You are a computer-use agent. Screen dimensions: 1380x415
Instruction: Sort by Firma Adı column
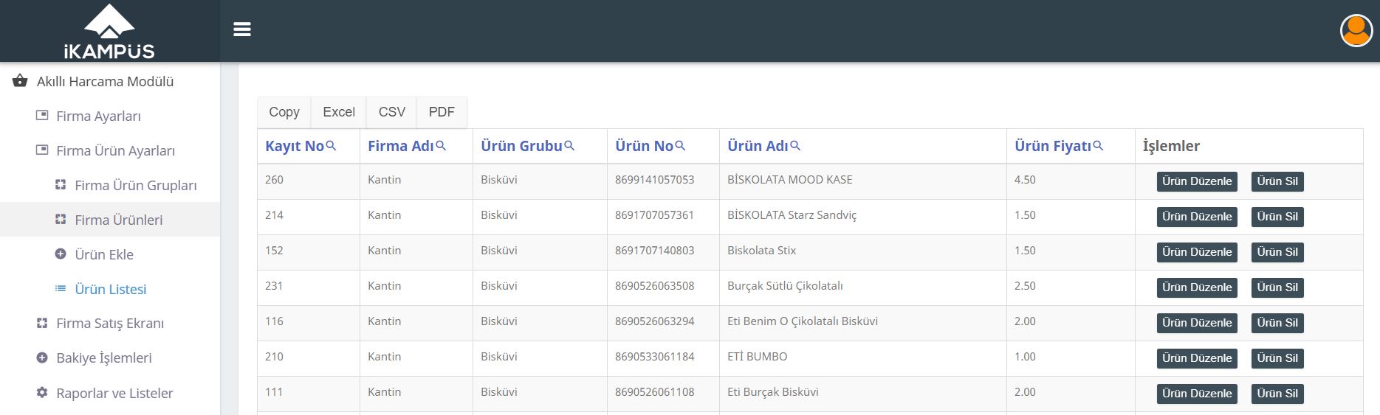coord(401,146)
